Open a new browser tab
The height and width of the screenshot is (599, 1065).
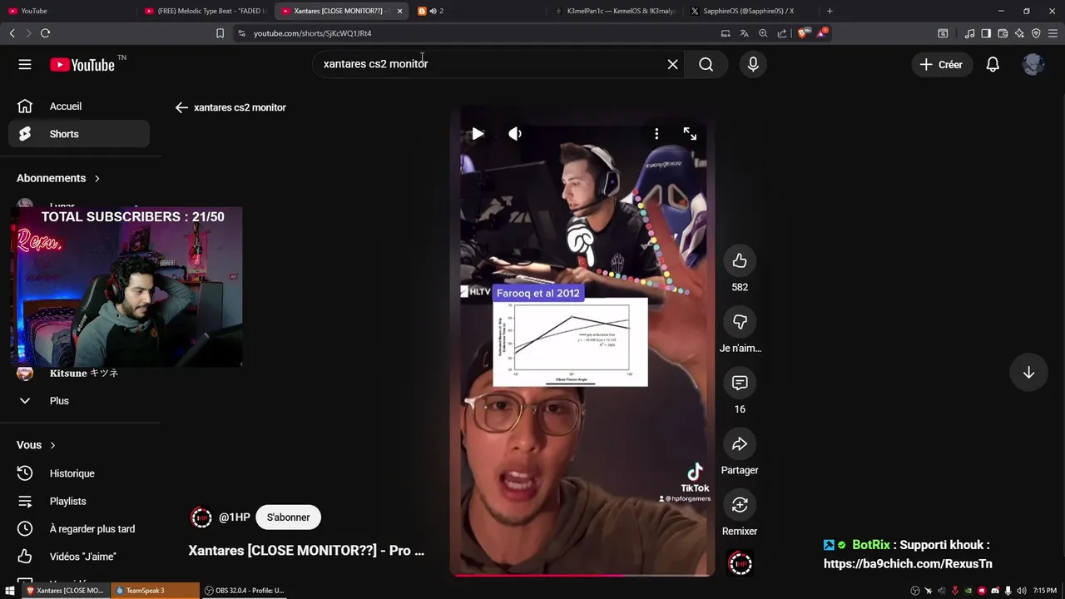[x=830, y=11]
